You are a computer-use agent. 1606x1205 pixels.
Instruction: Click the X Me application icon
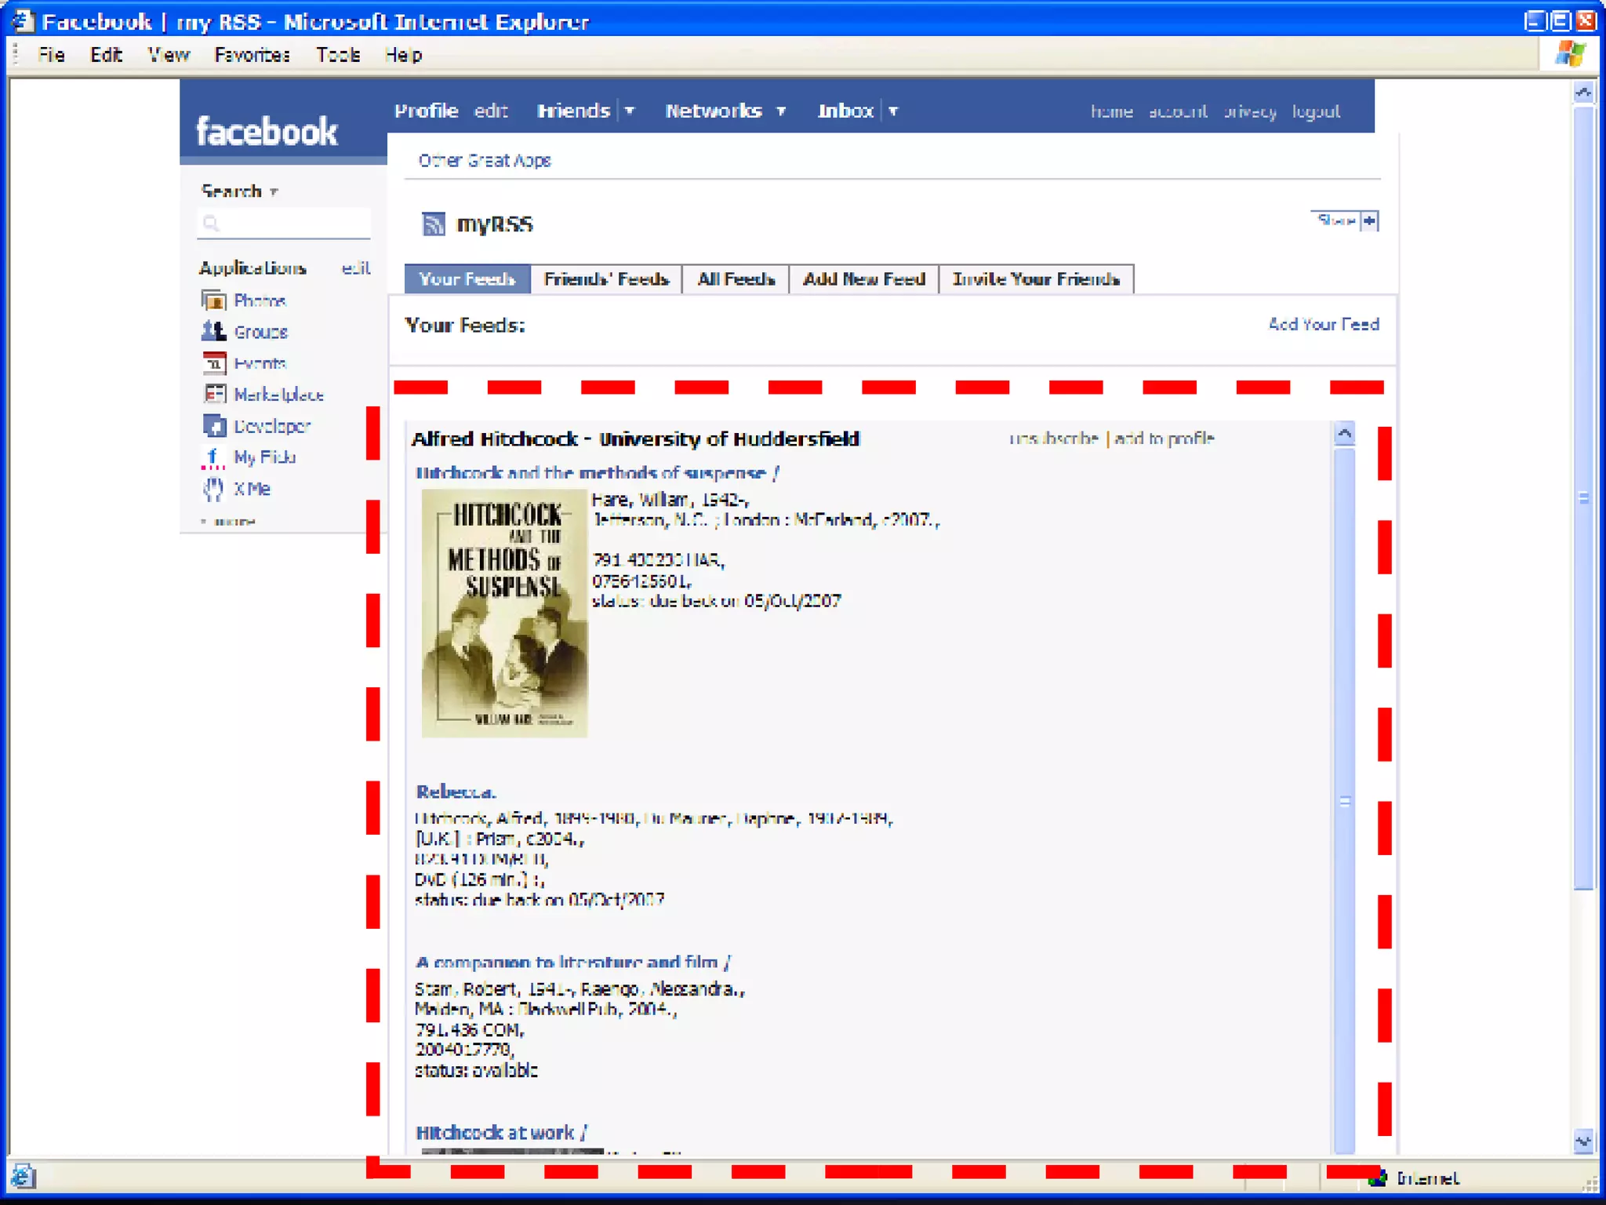213,489
